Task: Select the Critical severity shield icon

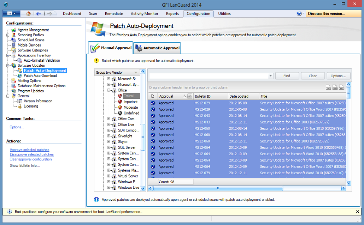Action: click(x=120, y=96)
